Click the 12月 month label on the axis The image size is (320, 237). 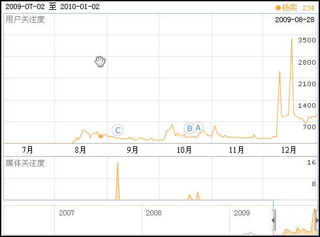click(289, 150)
